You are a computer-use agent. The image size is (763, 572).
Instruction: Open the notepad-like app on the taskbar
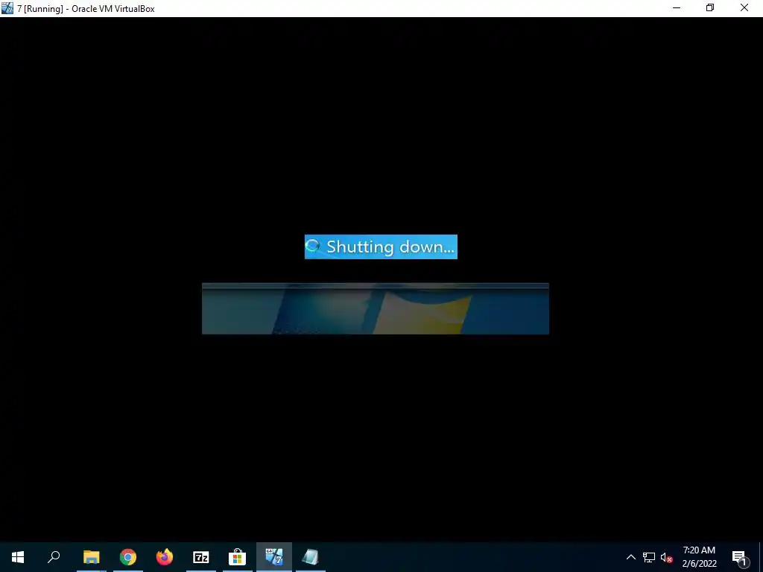(311, 557)
